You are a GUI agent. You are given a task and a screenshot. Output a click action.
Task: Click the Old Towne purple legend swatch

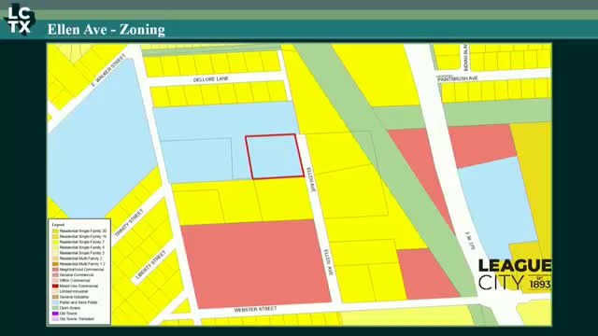(55, 314)
